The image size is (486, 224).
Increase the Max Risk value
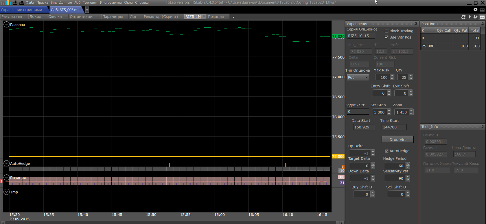(x=392, y=76)
